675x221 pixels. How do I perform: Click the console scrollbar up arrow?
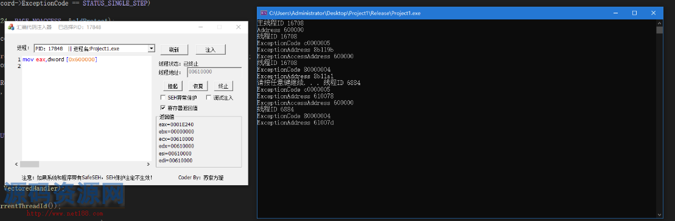click(x=660, y=22)
